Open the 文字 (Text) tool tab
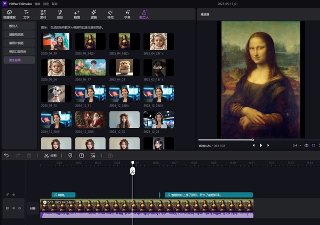 pos(26,13)
